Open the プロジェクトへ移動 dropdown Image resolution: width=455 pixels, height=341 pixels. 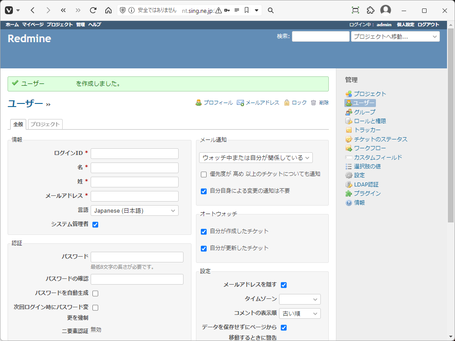click(x=395, y=36)
